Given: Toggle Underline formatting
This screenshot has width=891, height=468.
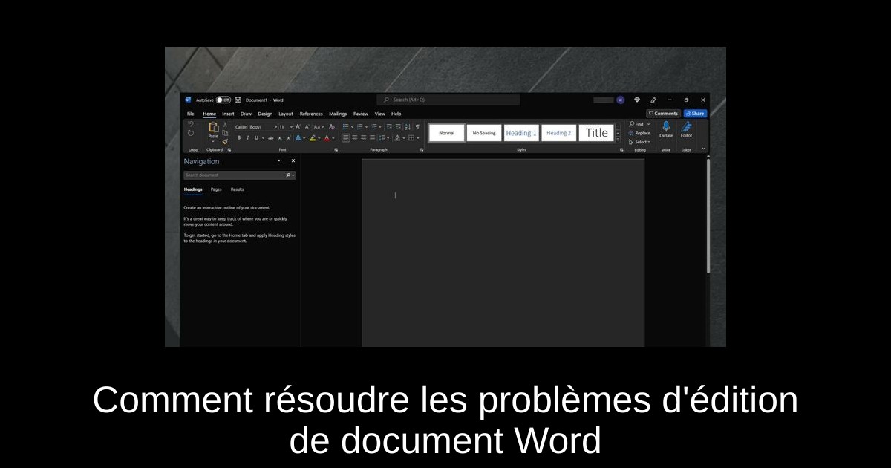Looking at the screenshot, I should tap(256, 138).
